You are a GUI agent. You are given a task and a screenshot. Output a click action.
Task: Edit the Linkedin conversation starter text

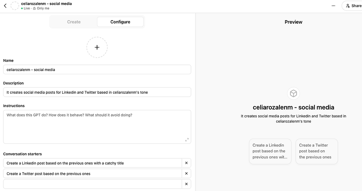(x=93, y=163)
